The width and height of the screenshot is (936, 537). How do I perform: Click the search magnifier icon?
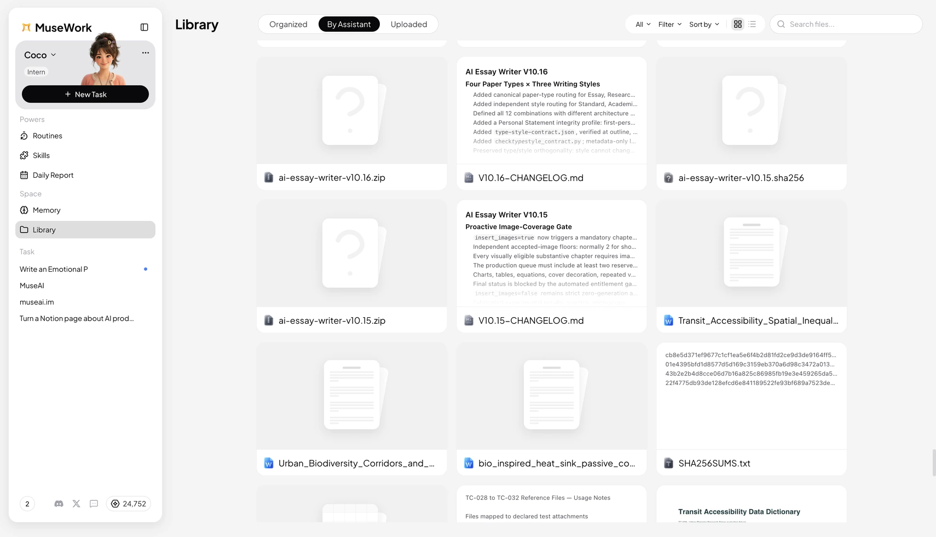781,24
